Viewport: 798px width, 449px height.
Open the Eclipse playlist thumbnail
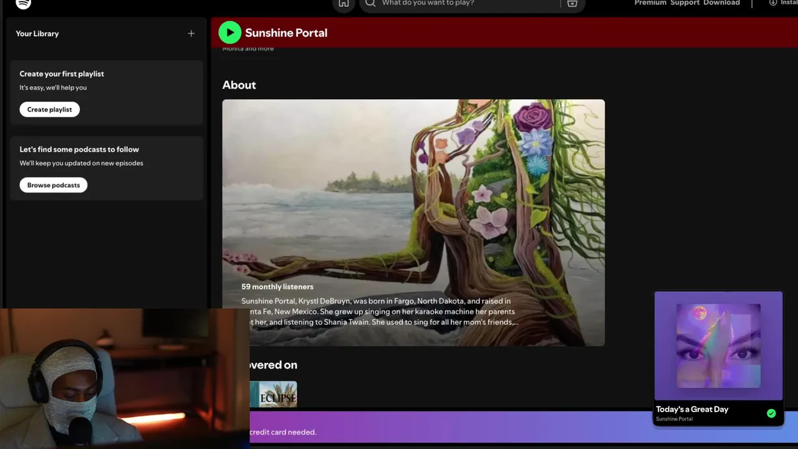pos(273,394)
